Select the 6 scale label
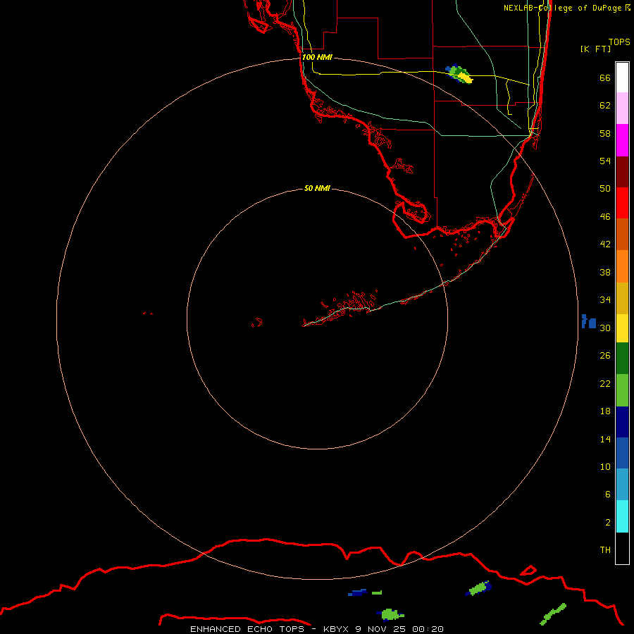This screenshot has width=634, height=634. pos(607,494)
